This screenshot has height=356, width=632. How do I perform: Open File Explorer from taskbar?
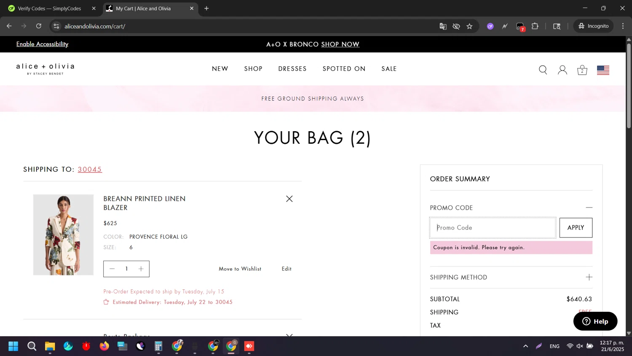pos(50,346)
